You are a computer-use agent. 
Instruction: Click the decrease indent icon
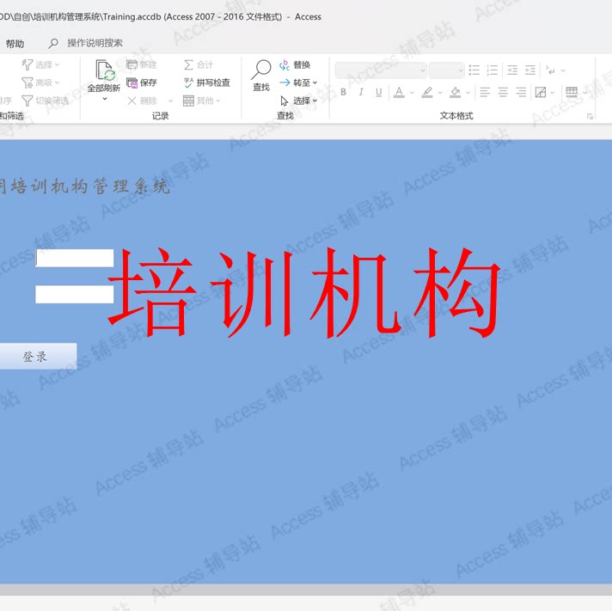click(530, 70)
